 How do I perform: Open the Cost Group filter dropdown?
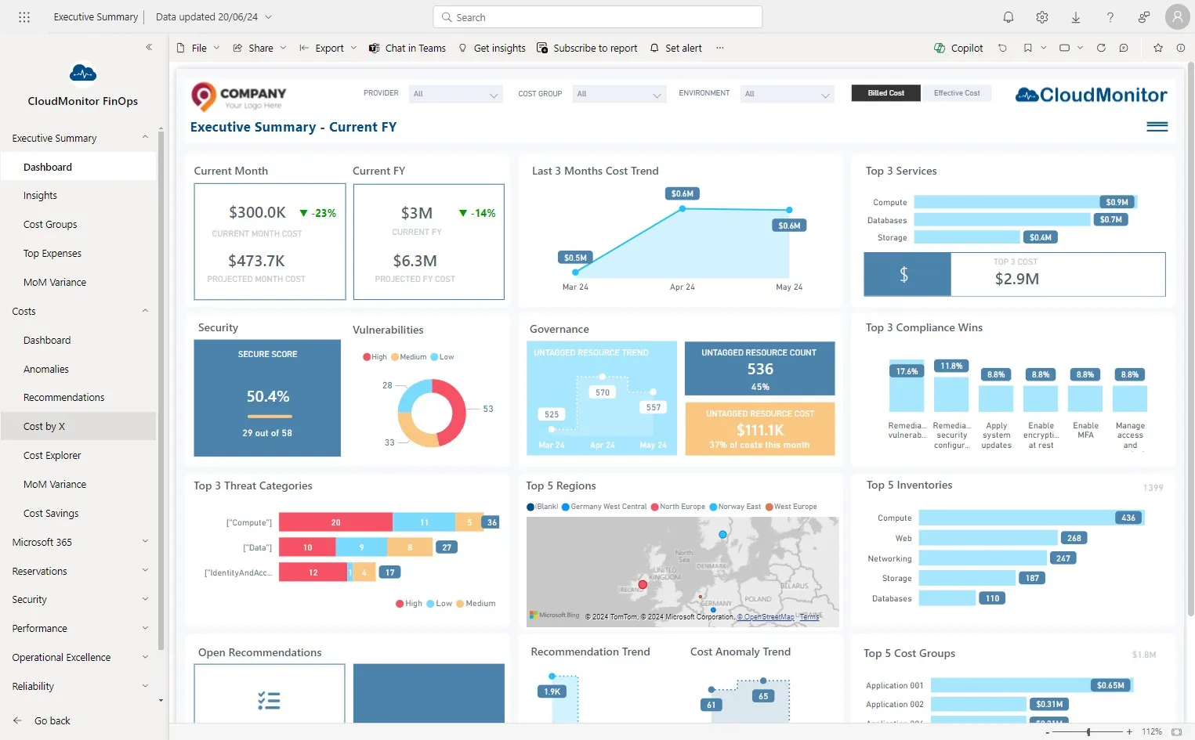point(619,94)
